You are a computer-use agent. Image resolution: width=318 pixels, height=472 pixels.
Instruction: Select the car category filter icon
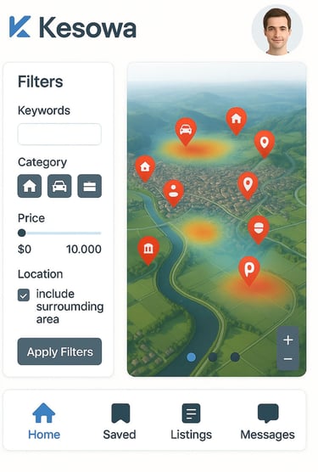(59, 186)
